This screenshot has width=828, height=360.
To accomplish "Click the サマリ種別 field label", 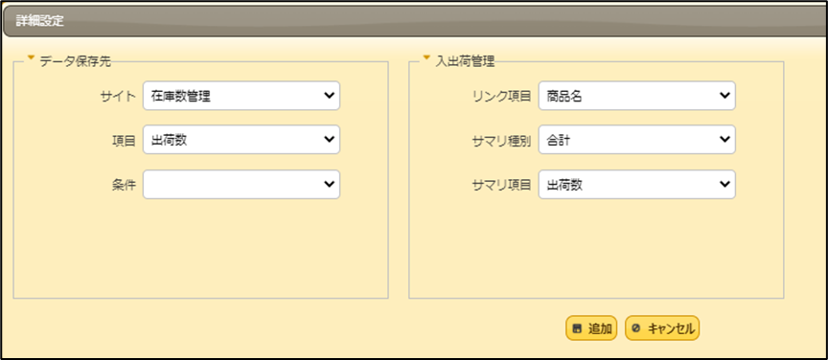I will pos(501,141).
